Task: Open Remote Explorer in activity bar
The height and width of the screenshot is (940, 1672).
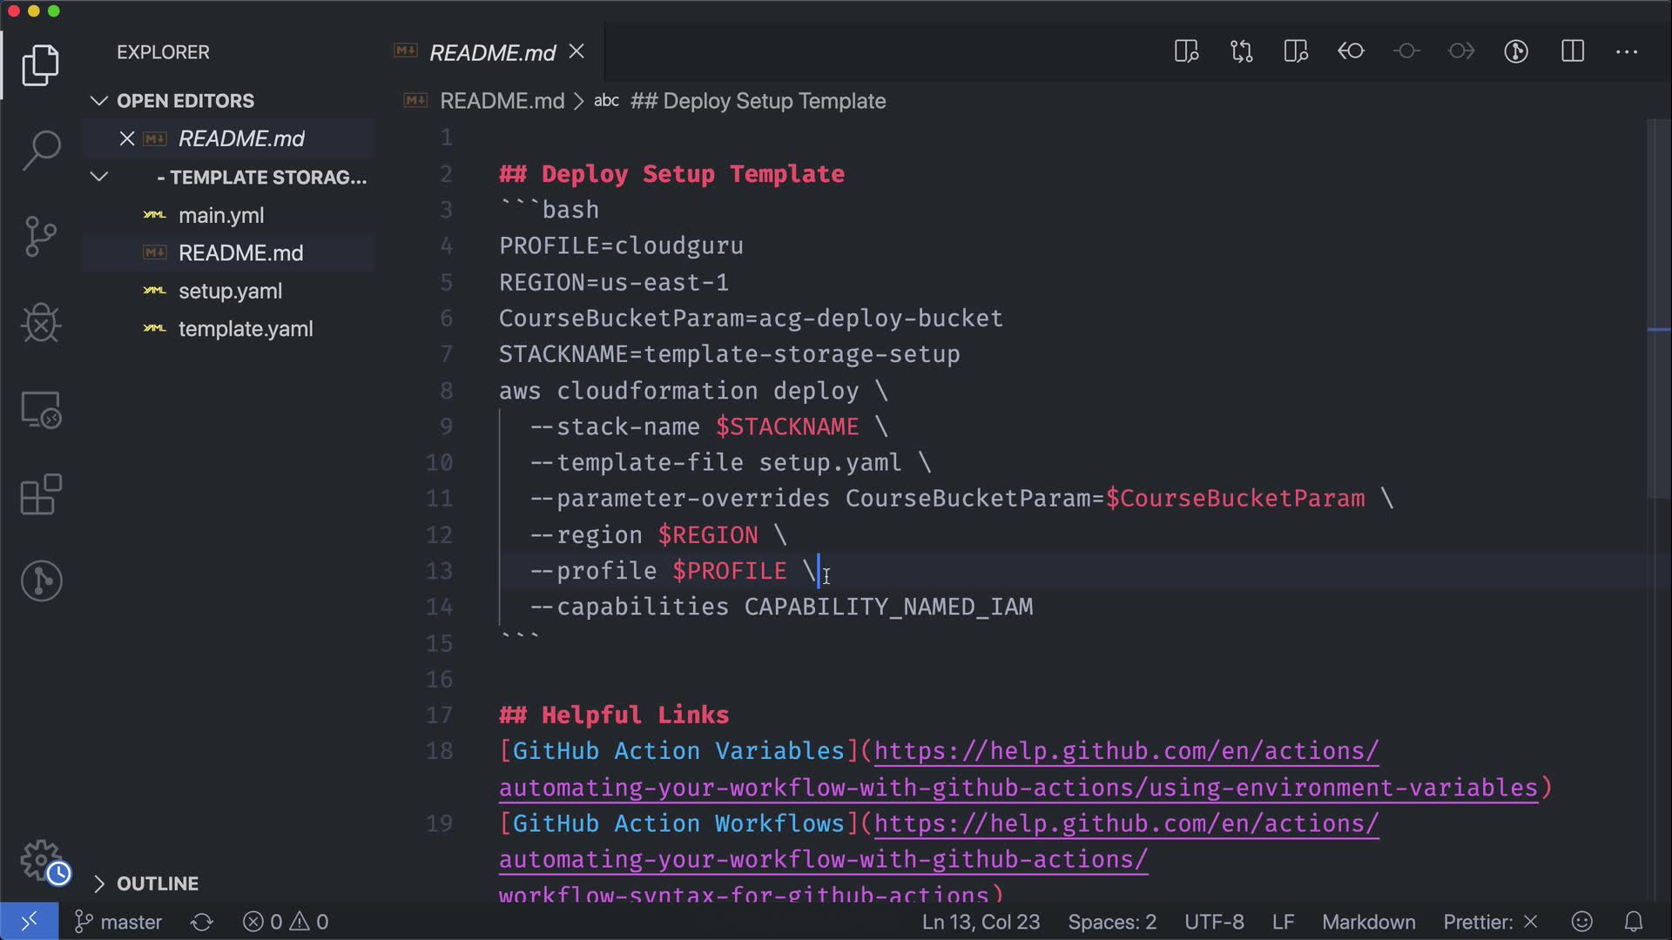Action: [x=41, y=409]
